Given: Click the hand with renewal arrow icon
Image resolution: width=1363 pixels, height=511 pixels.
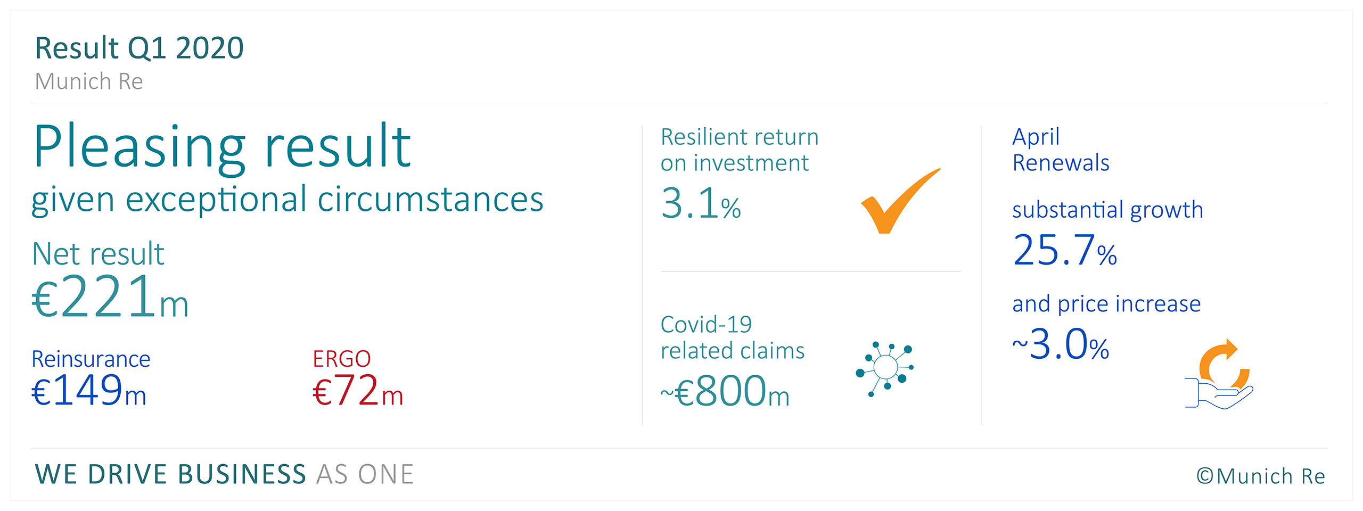Looking at the screenshot, I should (x=1220, y=376).
